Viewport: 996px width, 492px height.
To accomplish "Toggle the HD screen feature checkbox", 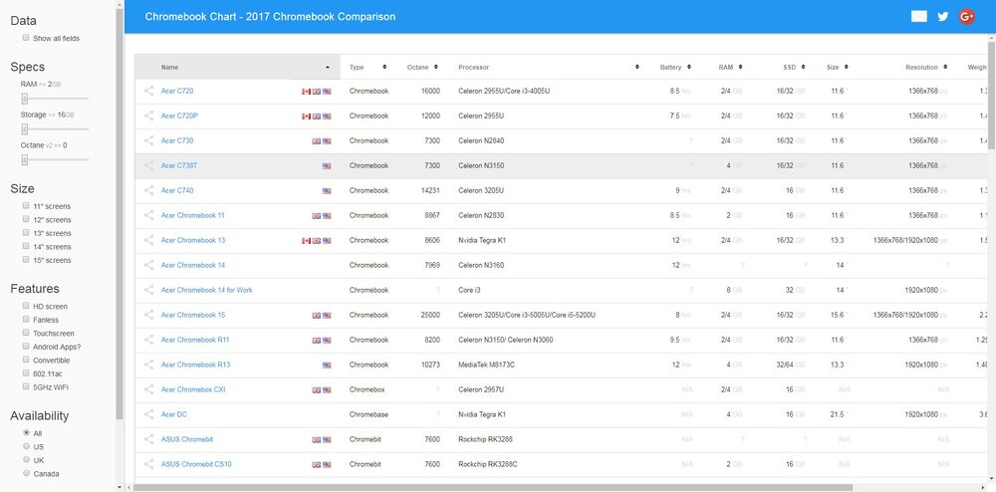I will [x=26, y=306].
